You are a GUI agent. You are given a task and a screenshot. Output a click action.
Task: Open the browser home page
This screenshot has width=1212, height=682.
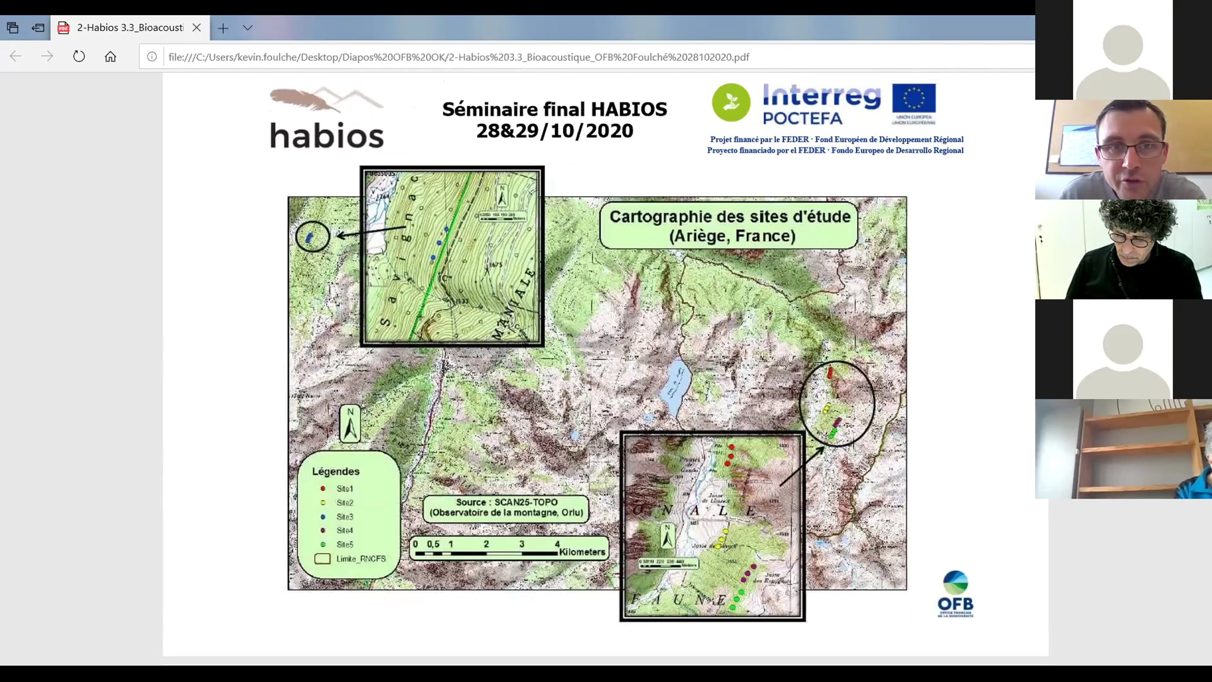[110, 57]
